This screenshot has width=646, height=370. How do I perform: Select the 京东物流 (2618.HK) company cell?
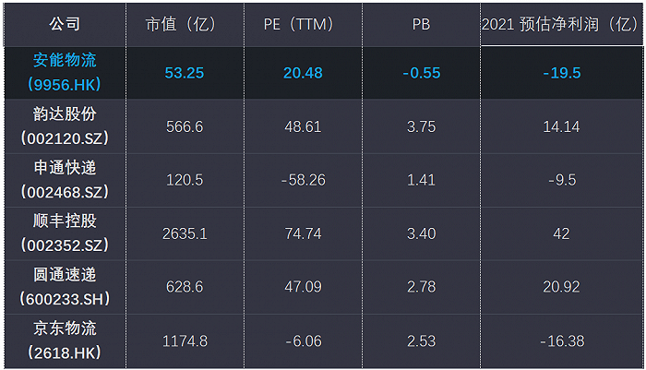pos(64,340)
